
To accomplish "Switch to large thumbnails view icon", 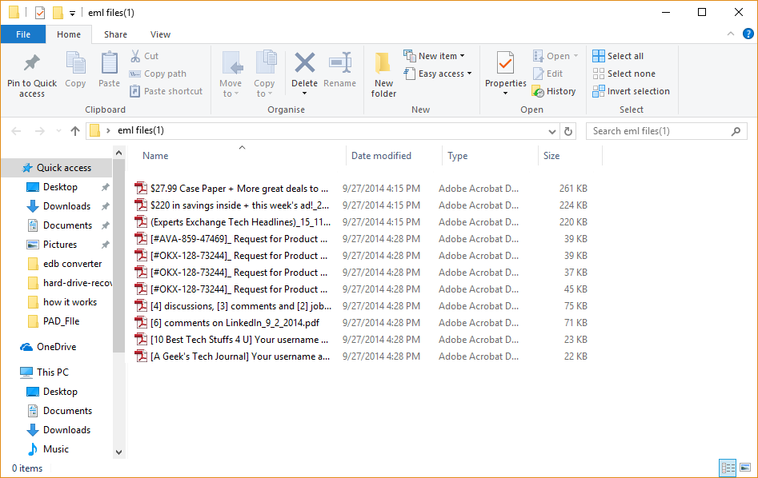I will click(x=745, y=468).
